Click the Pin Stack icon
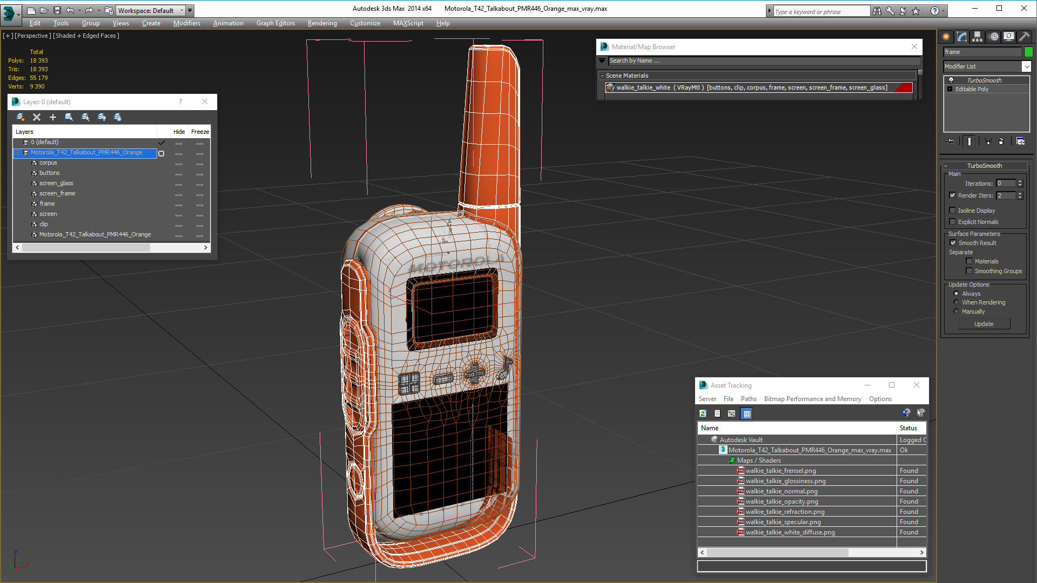Screen dimensions: 1037x583 951,141
